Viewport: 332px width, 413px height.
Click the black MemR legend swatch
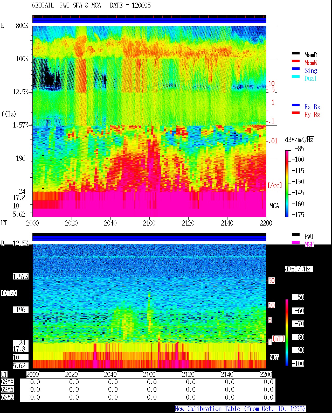click(296, 53)
